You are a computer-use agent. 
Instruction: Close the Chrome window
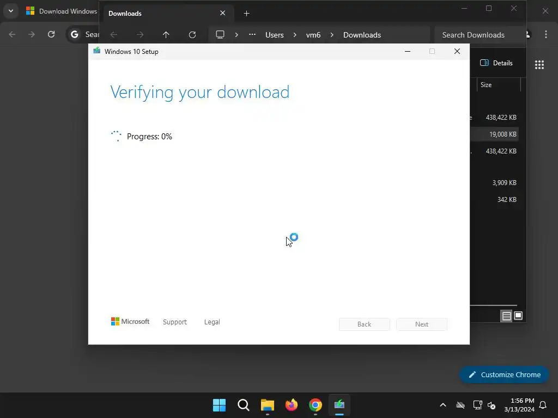[545, 11]
